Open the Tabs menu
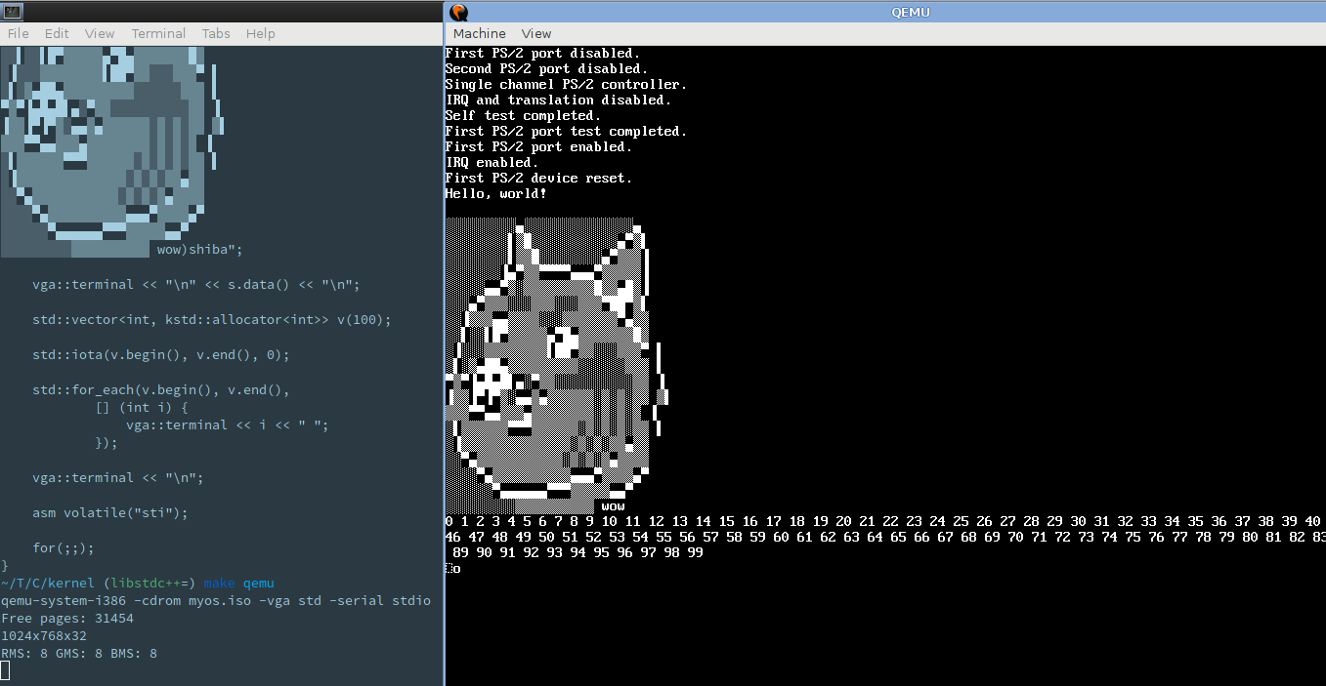Viewport: 1326px width, 686px height. pos(216,33)
